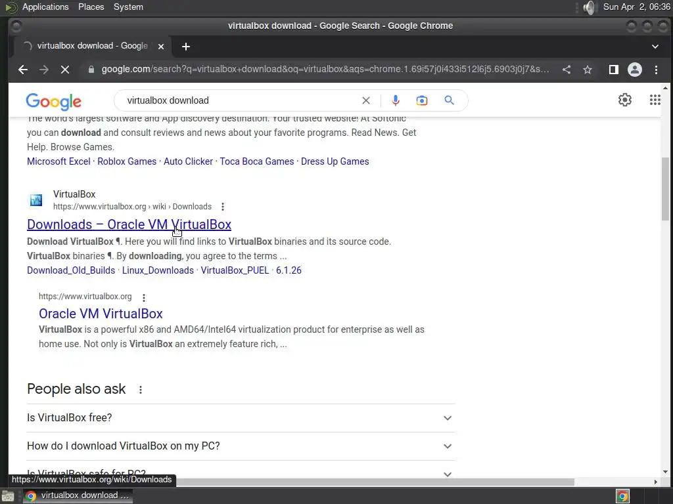Screen dimensions: 673x504
Task: Open Linux_Downloads sitelink
Action: [158, 270]
